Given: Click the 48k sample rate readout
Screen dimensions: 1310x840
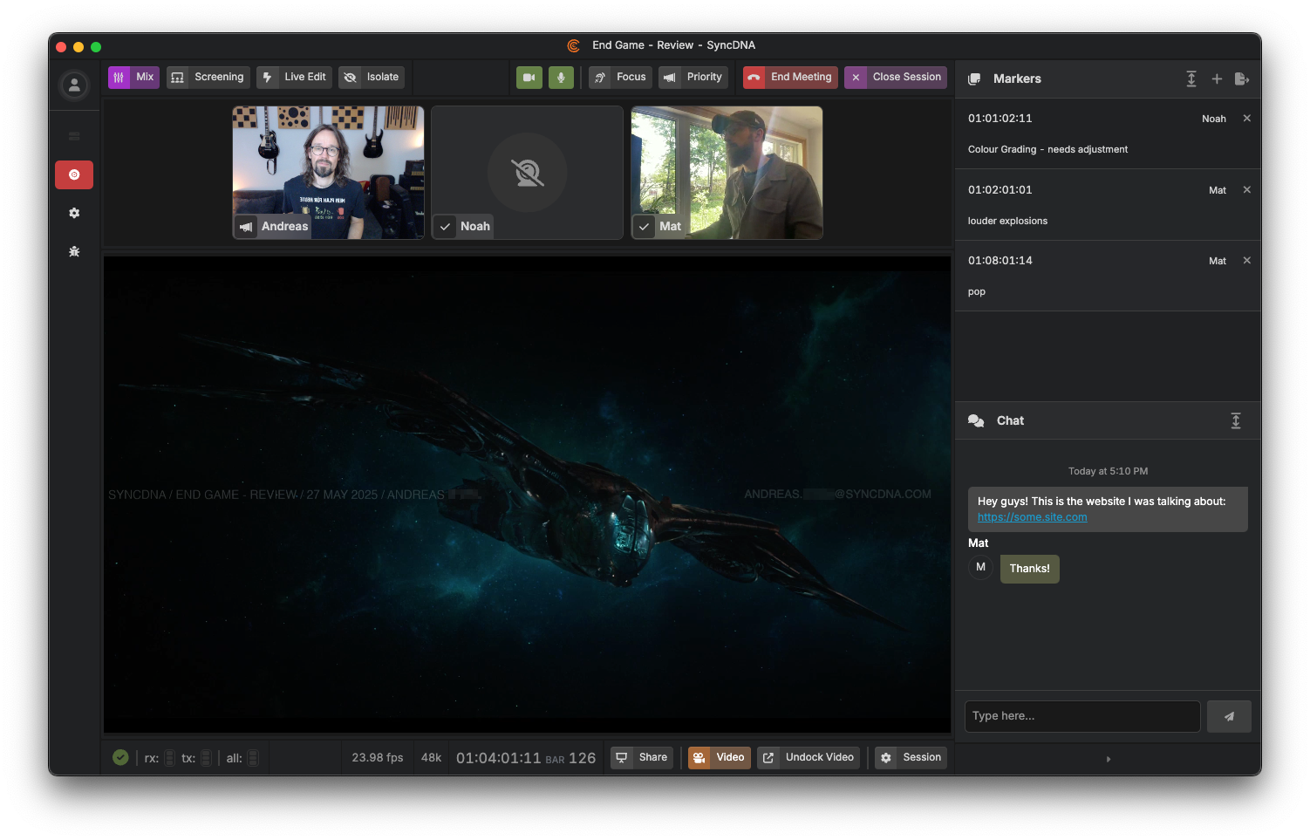Looking at the screenshot, I should 432,757.
